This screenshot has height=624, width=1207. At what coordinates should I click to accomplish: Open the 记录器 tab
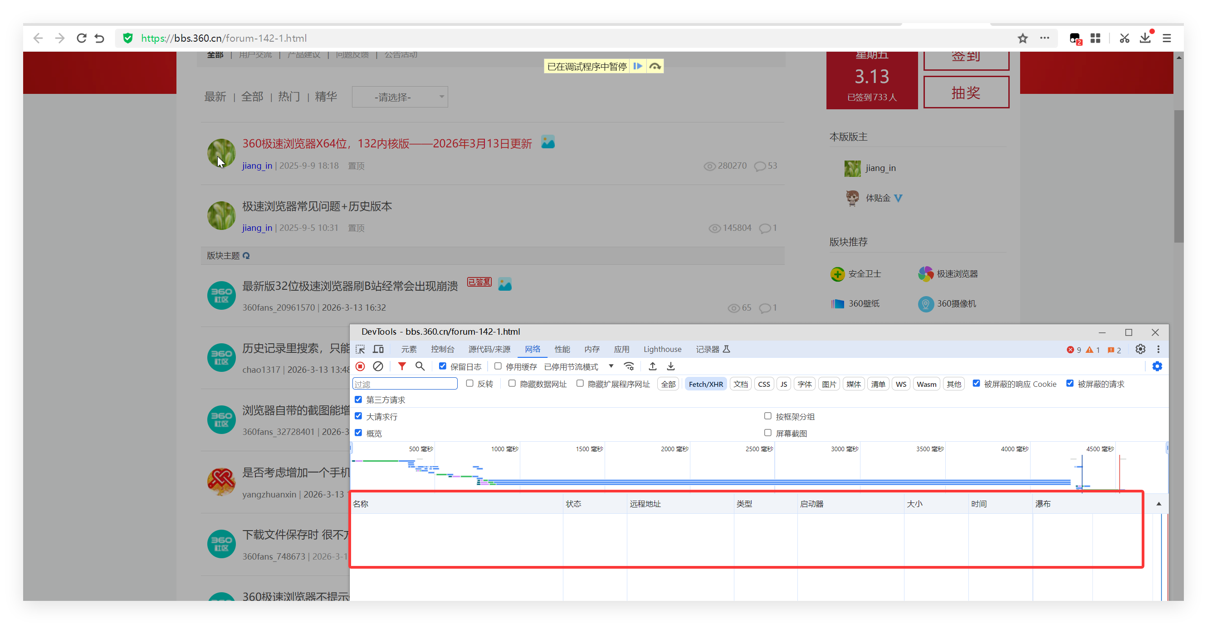(x=712, y=349)
